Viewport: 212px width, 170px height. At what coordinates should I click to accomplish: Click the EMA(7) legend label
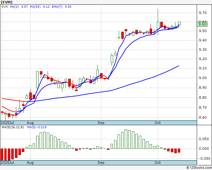(57, 7)
